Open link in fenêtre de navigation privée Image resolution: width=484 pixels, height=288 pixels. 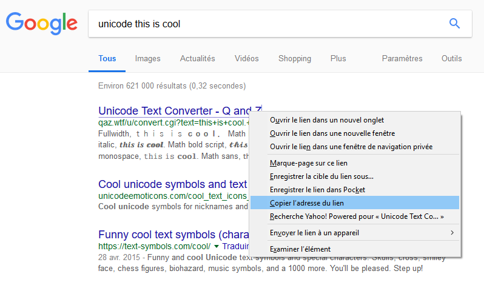[x=351, y=147]
